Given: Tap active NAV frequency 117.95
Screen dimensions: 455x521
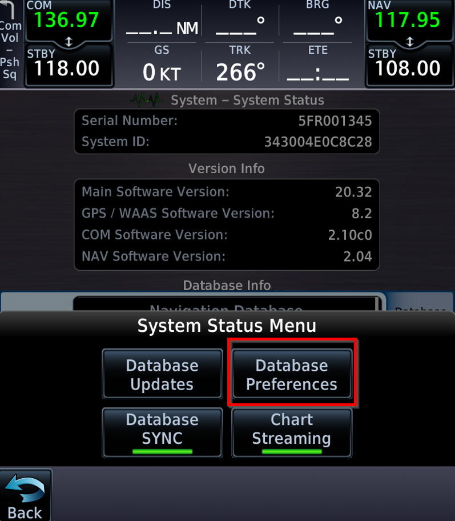Looking at the screenshot, I should (410, 20).
